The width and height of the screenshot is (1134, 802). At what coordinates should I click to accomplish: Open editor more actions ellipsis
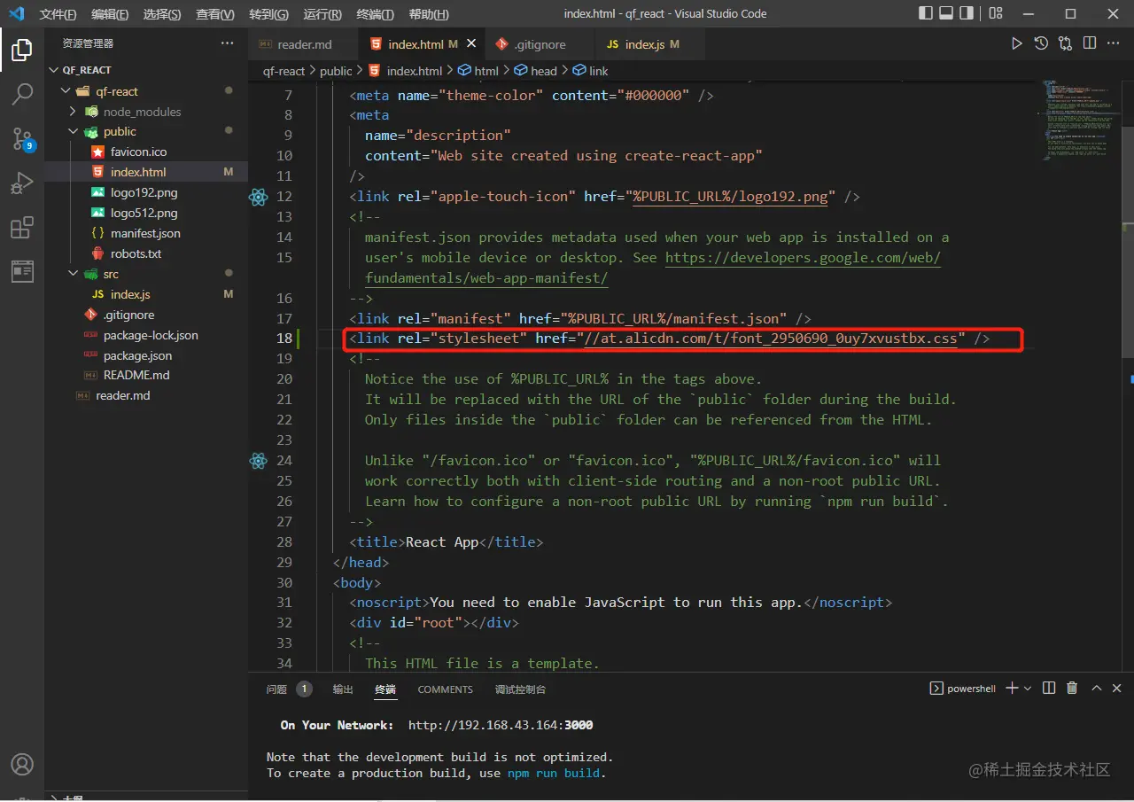1114,43
